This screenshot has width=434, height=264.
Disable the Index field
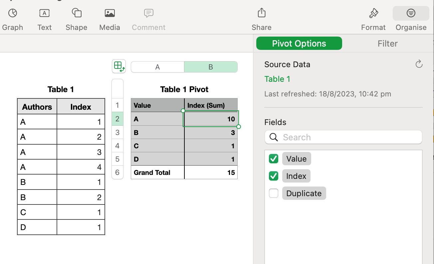(x=273, y=176)
